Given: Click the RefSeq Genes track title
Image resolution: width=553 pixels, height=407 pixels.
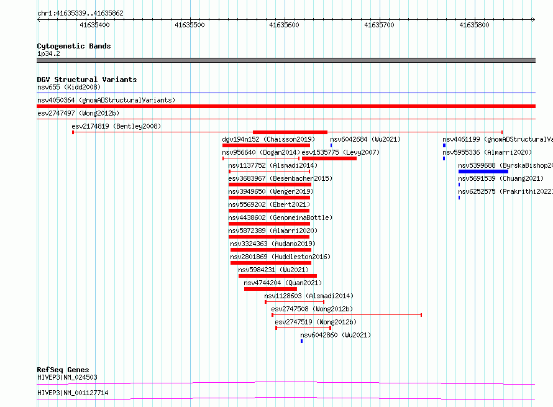Looking at the screenshot, I should pos(63,370).
